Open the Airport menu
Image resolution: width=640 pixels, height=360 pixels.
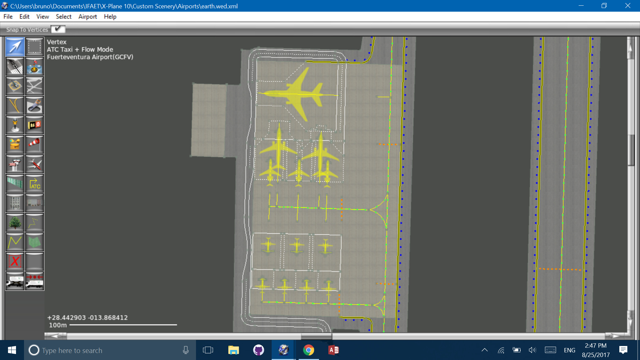87,17
